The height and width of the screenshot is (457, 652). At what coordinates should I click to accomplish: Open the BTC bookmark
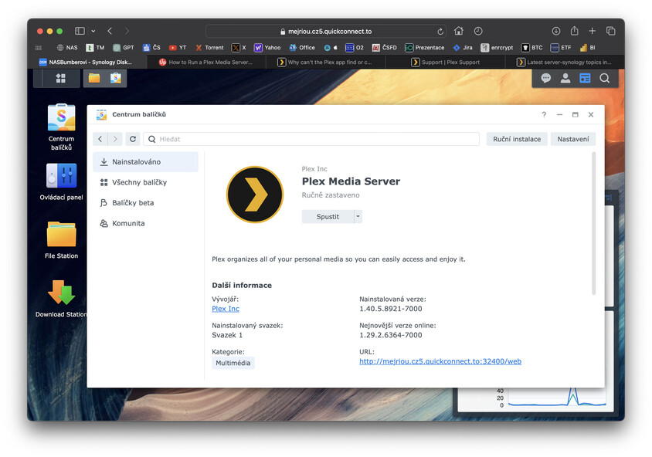point(531,48)
